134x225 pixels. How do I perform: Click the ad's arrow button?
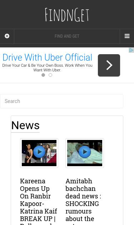tap(109, 65)
